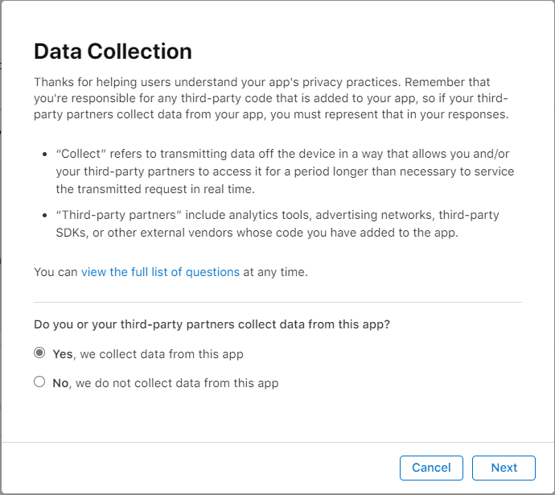555x495 pixels.
Task: Open the full list of questions link
Action: [x=160, y=272]
